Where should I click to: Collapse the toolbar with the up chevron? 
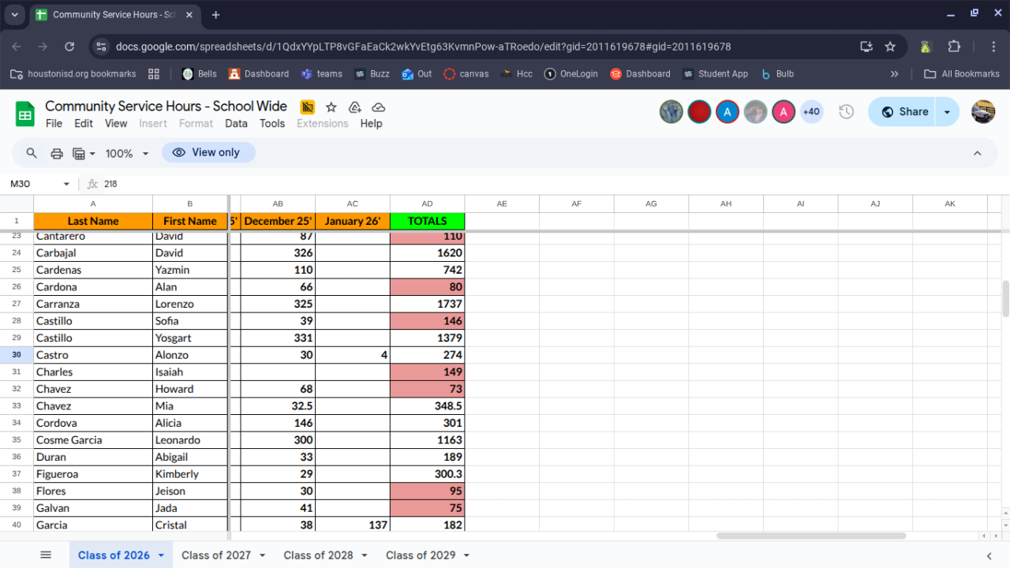coord(978,153)
